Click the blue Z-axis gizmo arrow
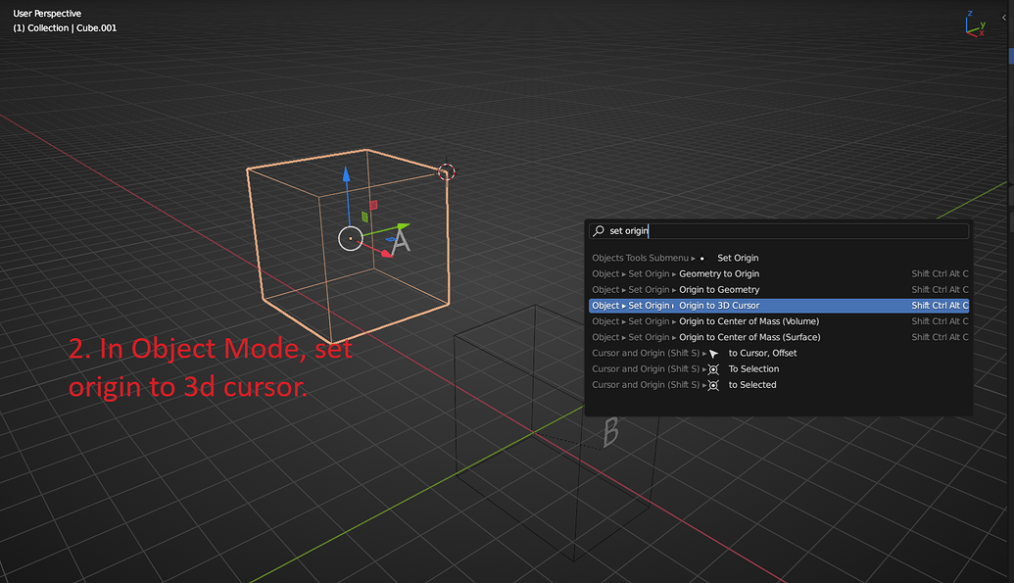 [347, 173]
